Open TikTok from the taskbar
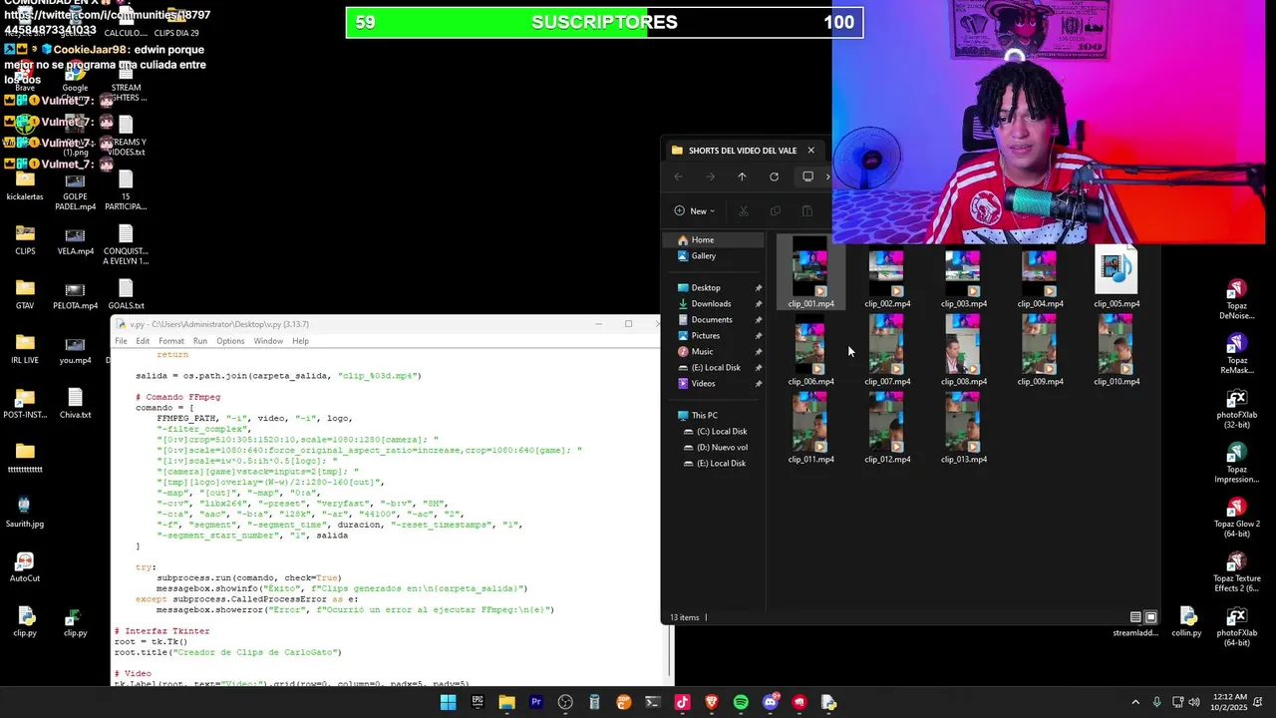The height and width of the screenshot is (718, 1276). click(x=682, y=702)
